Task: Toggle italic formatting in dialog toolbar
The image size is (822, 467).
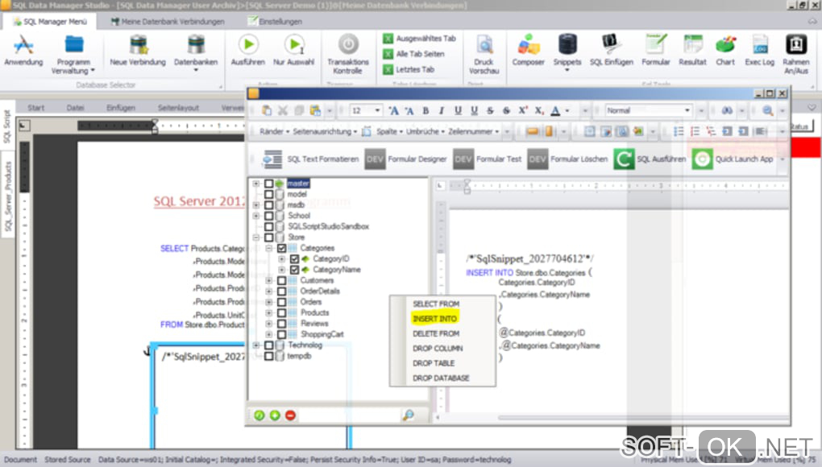Action: (442, 110)
